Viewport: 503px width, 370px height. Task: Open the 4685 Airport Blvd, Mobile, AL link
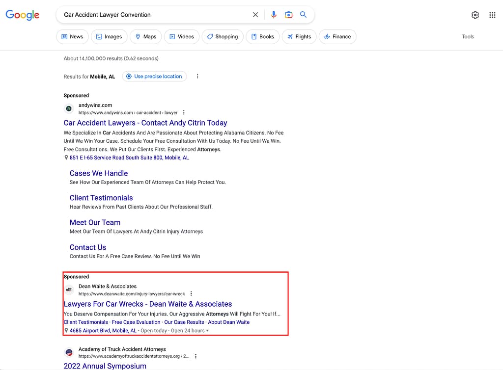tap(103, 331)
